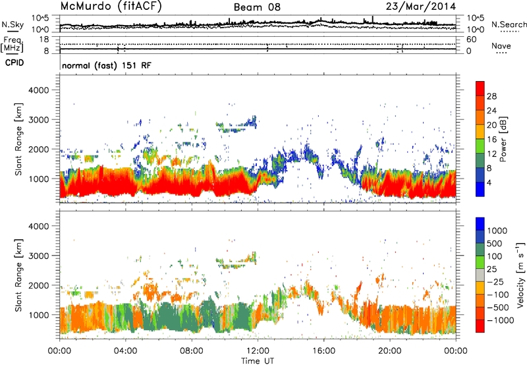The height and width of the screenshot is (365, 527).
Task: Click the velocity panel 'Slant Range [km]' label
Action: pos(18,275)
